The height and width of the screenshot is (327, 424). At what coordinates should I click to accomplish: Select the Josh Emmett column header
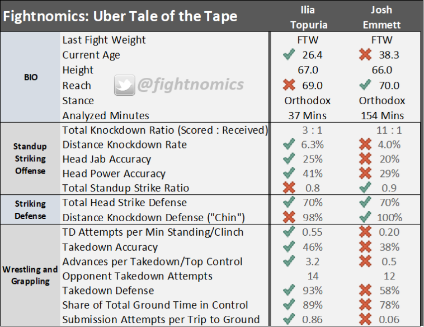click(x=381, y=17)
